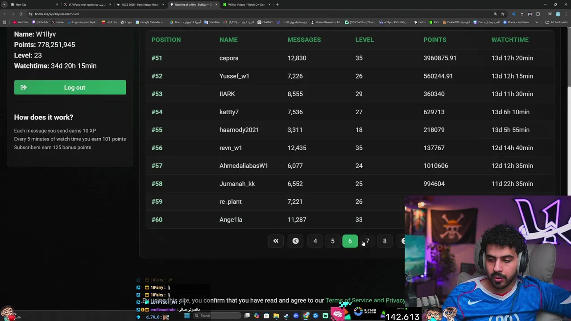
Task: Switch to Posts with replies X tab
Action: pos(87,4)
